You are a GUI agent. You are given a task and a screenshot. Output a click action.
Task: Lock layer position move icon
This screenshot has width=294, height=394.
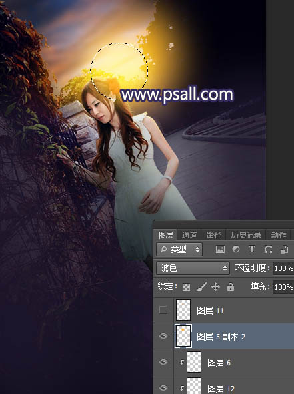[x=216, y=286]
